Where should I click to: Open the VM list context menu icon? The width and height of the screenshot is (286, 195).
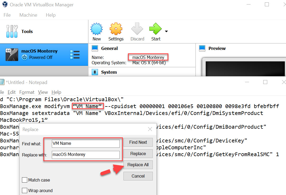click(75, 54)
